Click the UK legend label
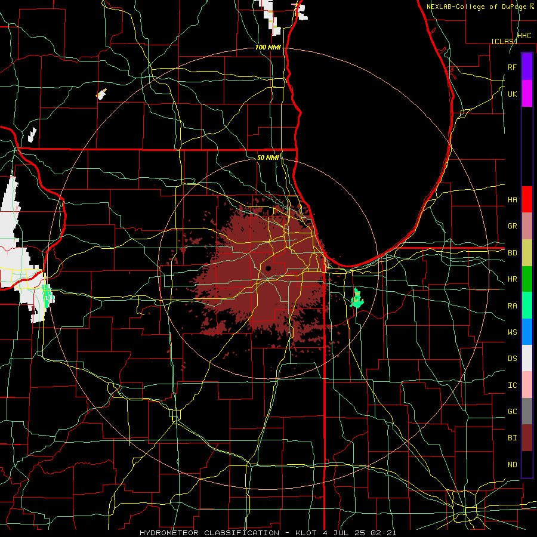Viewport: 537px width, 537px height. [x=512, y=94]
